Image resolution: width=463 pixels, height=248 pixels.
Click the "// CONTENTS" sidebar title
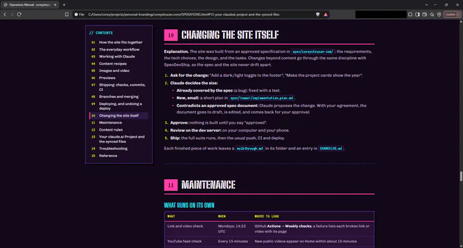(101, 33)
